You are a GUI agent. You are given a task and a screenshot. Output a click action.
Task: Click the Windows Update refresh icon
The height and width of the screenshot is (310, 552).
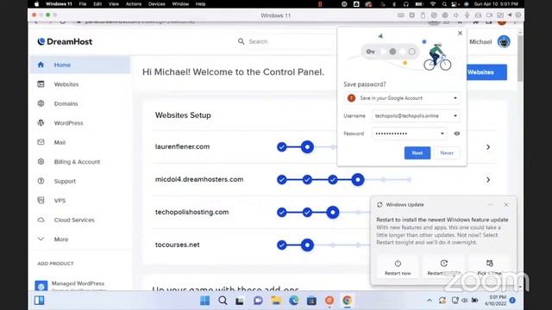379,205
